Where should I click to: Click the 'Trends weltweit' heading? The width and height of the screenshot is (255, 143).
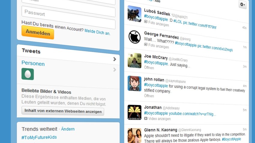(x=40, y=129)
